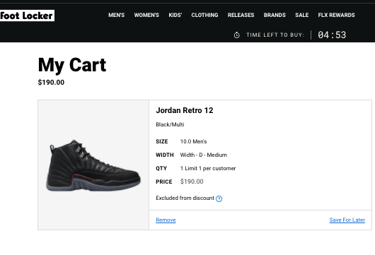The width and height of the screenshot is (375, 255).
Task: Click the $190.00 item price
Action: (192, 182)
